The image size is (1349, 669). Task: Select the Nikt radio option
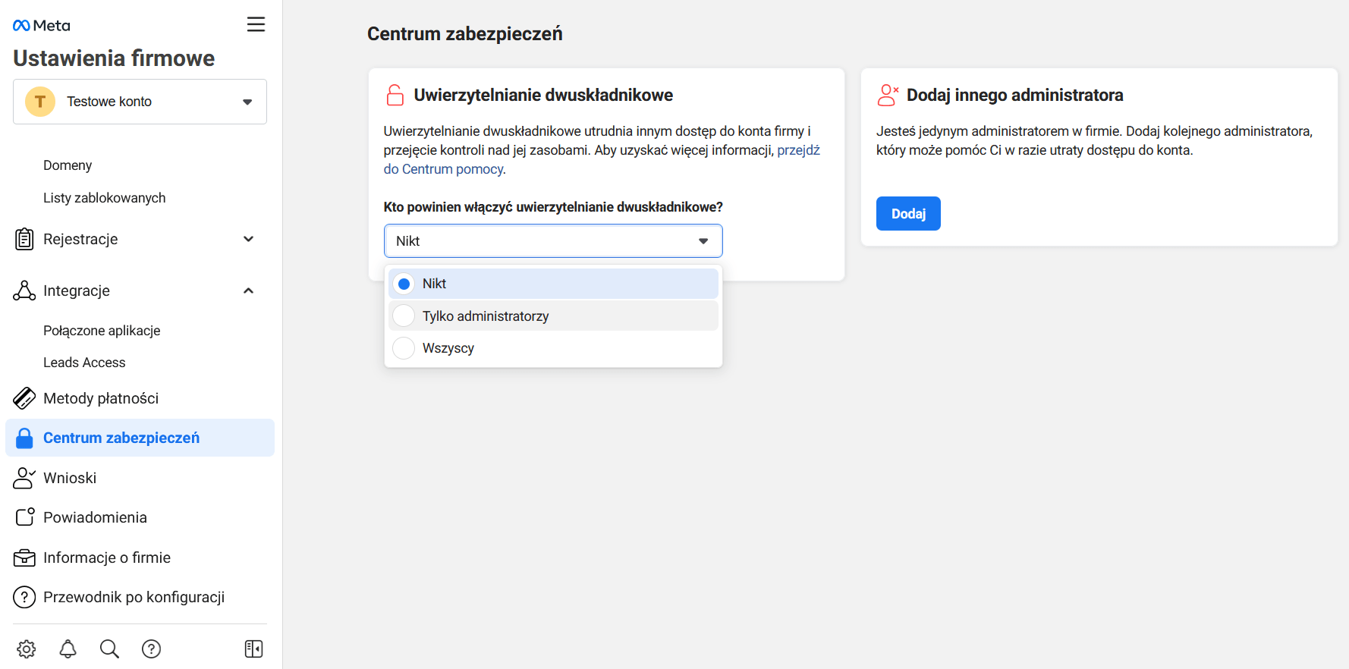coord(404,284)
